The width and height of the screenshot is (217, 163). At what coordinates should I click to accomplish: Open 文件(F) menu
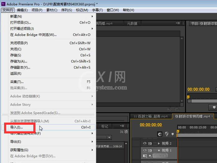coord(7,10)
